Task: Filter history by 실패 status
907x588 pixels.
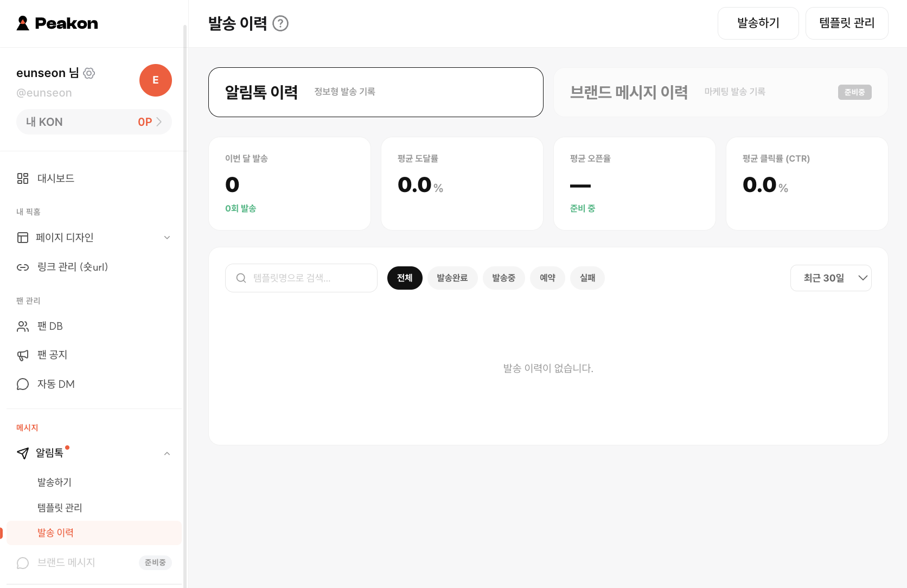Action: click(587, 278)
